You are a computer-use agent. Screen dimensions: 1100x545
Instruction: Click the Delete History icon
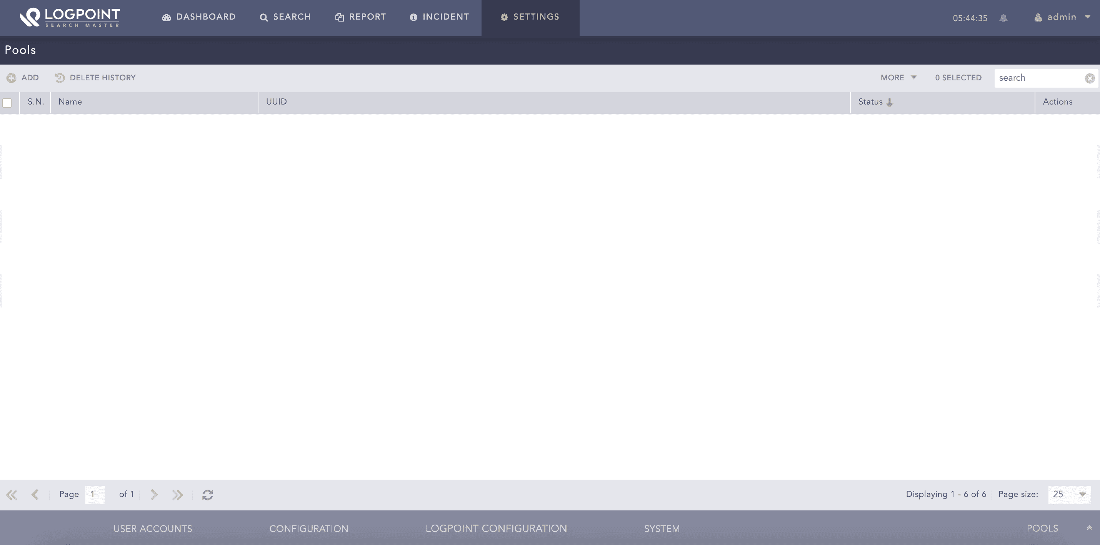[59, 78]
